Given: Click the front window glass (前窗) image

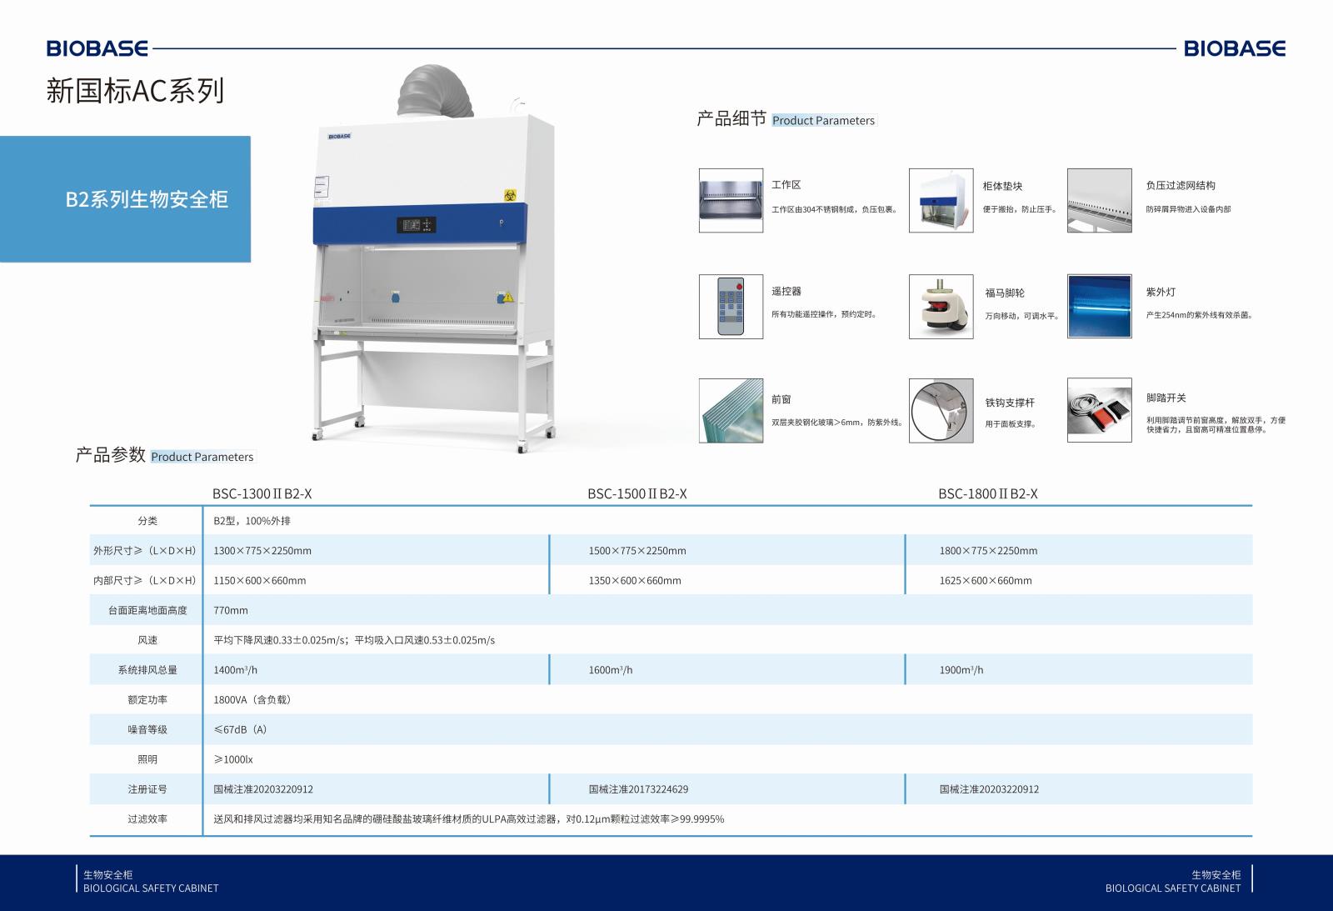Looking at the screenshot, I should tap(731, 410).
